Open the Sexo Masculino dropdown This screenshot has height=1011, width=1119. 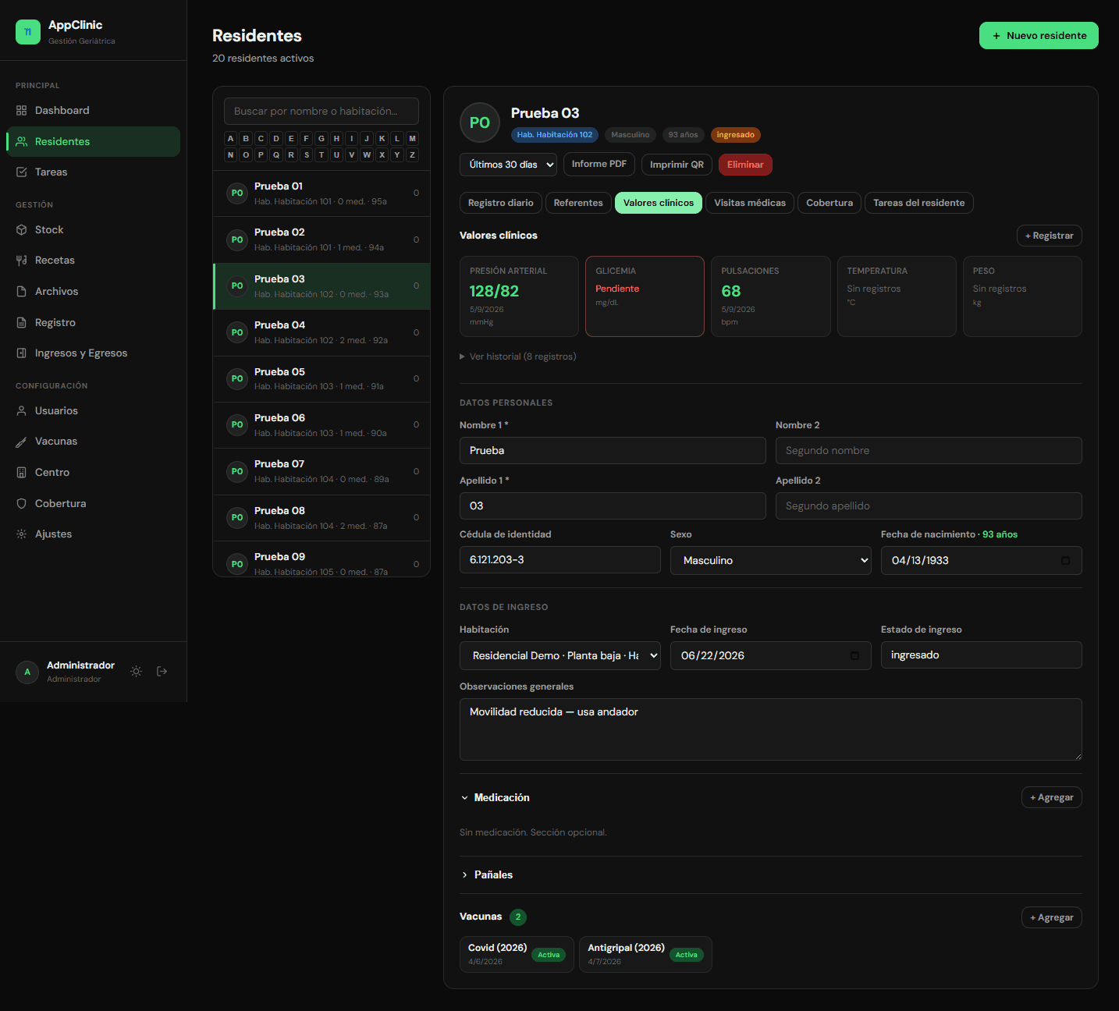pos(770,561)
